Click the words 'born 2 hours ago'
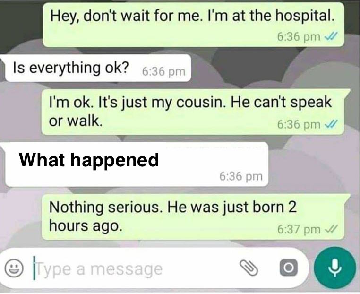Screen dimensions: 360x294 (x=172, y=216)
